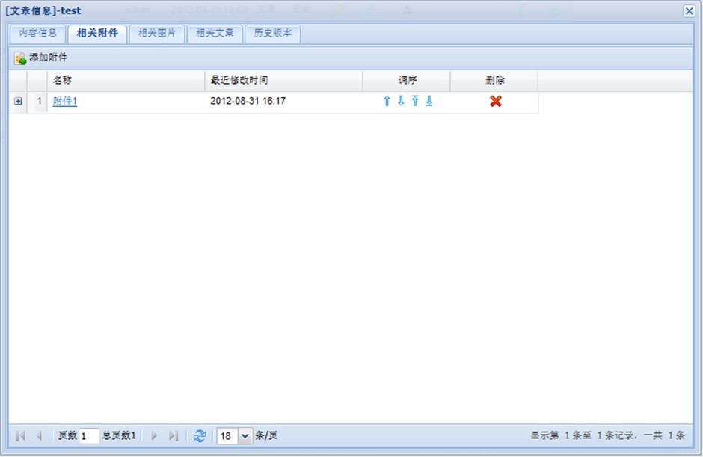Jump to the last page
The height and width of the screenshot is (457, 703).
click(x=173, y=435)
